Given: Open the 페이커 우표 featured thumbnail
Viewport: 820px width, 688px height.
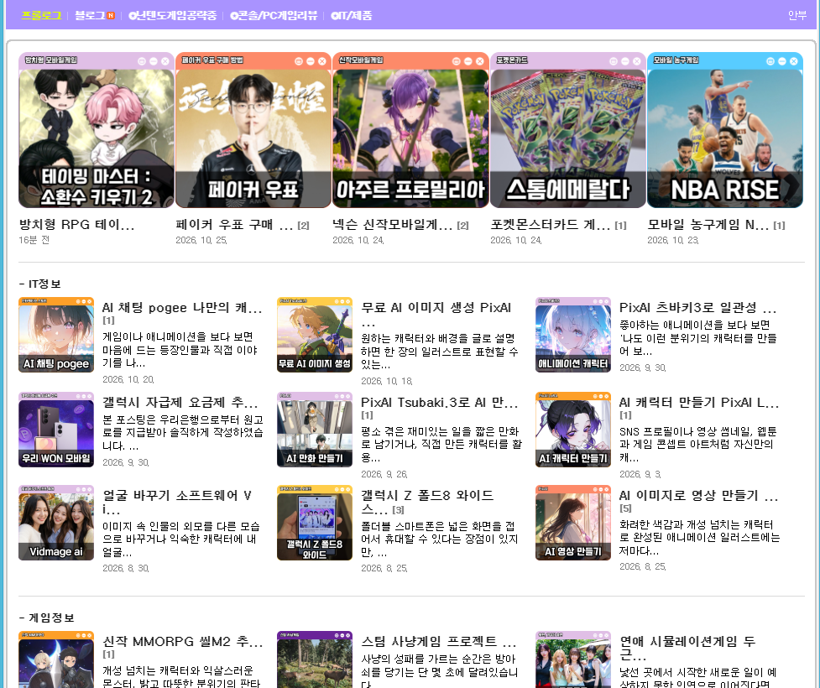Looking at the screenshot, I should point(253,130).
